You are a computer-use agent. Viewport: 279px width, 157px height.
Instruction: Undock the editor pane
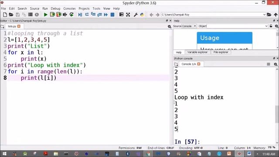[x=167, y=20]
